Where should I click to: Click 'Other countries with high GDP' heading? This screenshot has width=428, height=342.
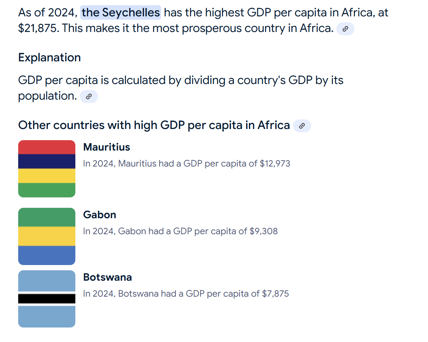[154, 125]
